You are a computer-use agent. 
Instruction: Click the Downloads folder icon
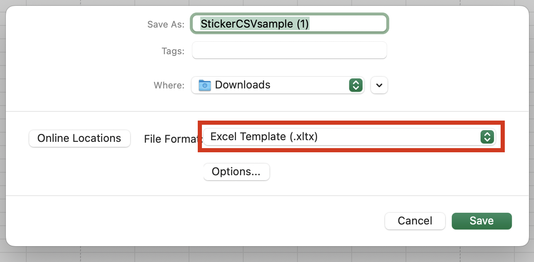(204, 85)
